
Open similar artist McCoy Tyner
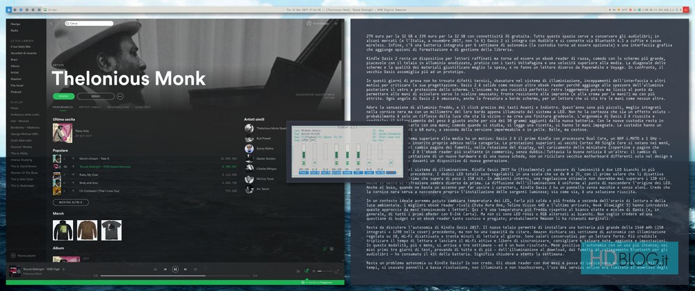[264, 178]
